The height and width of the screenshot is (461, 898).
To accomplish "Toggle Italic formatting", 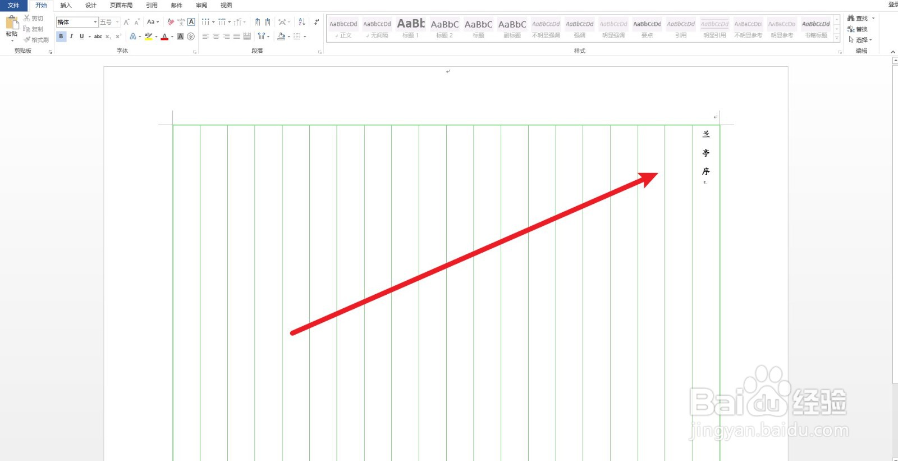I will (x=71, y=36).
